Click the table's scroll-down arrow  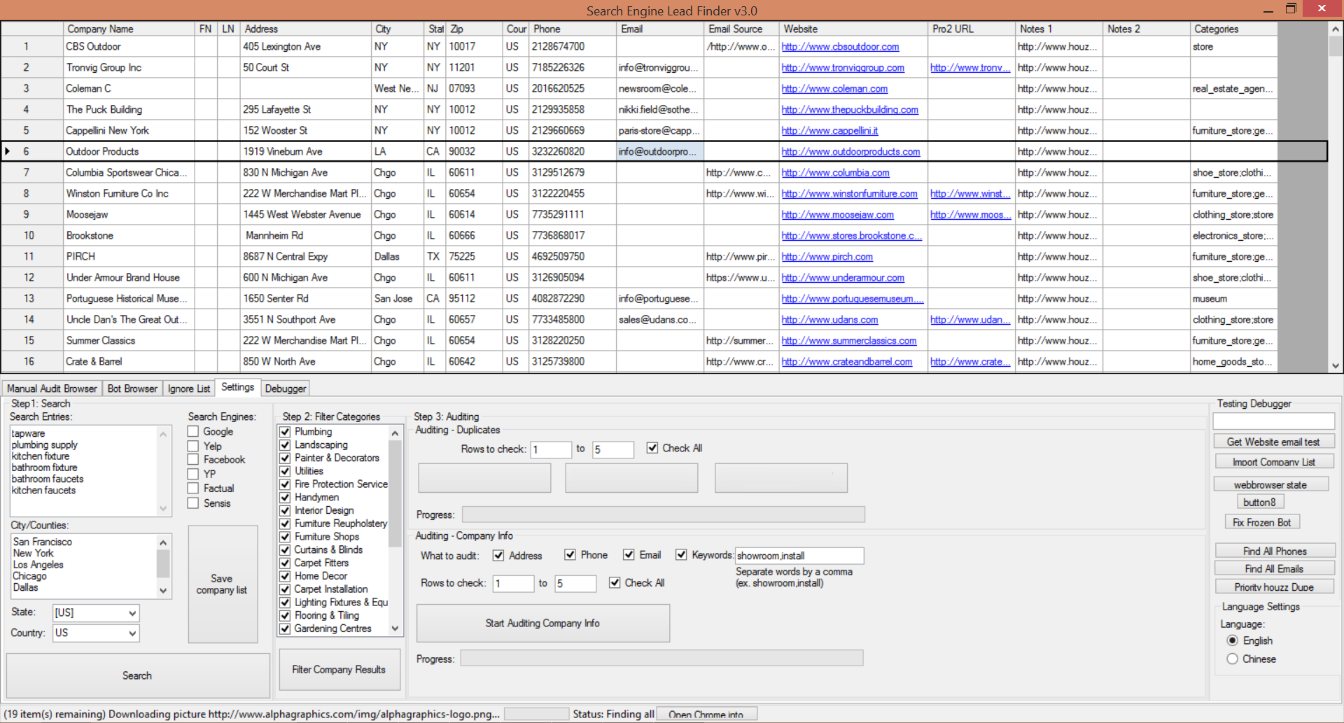point(1336,365)
